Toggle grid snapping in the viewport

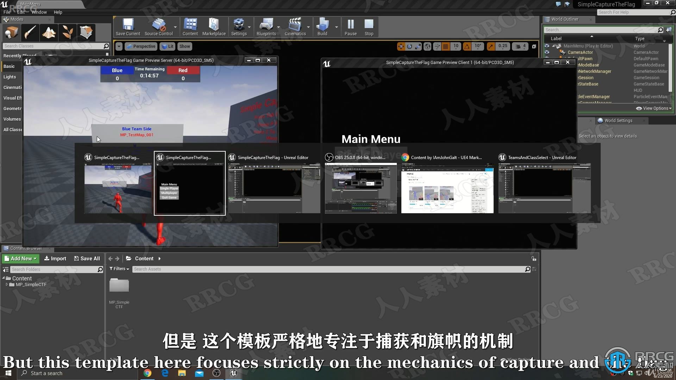point(446,46)
